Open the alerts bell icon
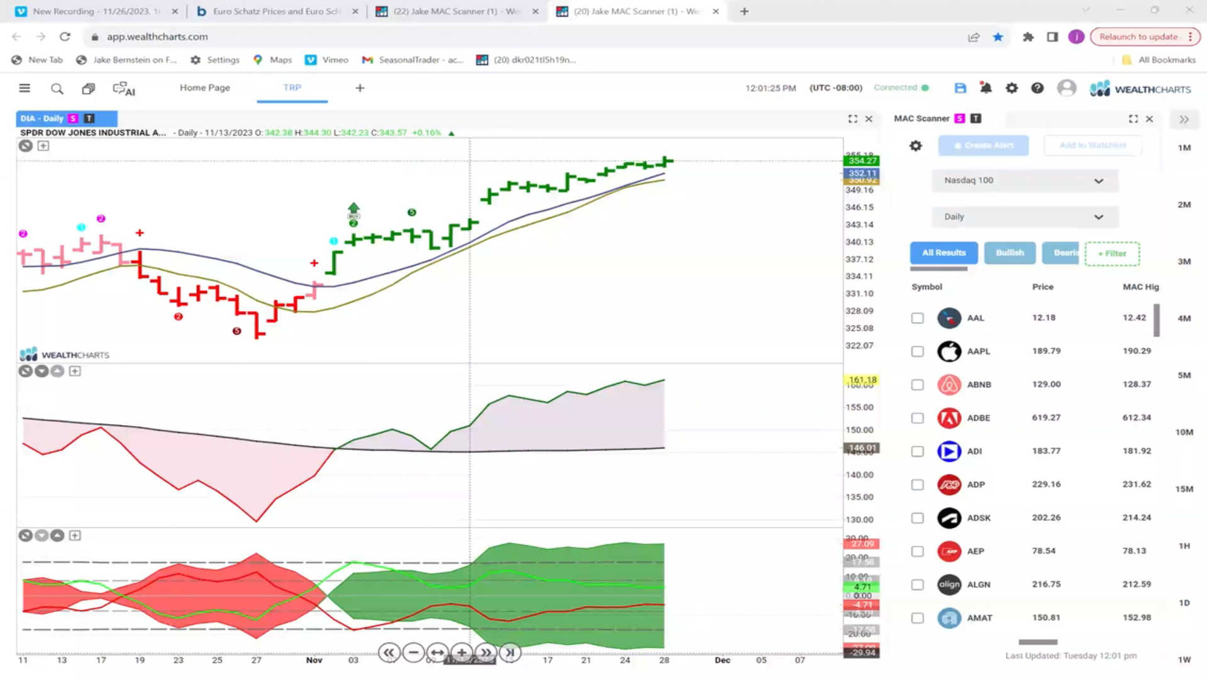 pos(986,88)
